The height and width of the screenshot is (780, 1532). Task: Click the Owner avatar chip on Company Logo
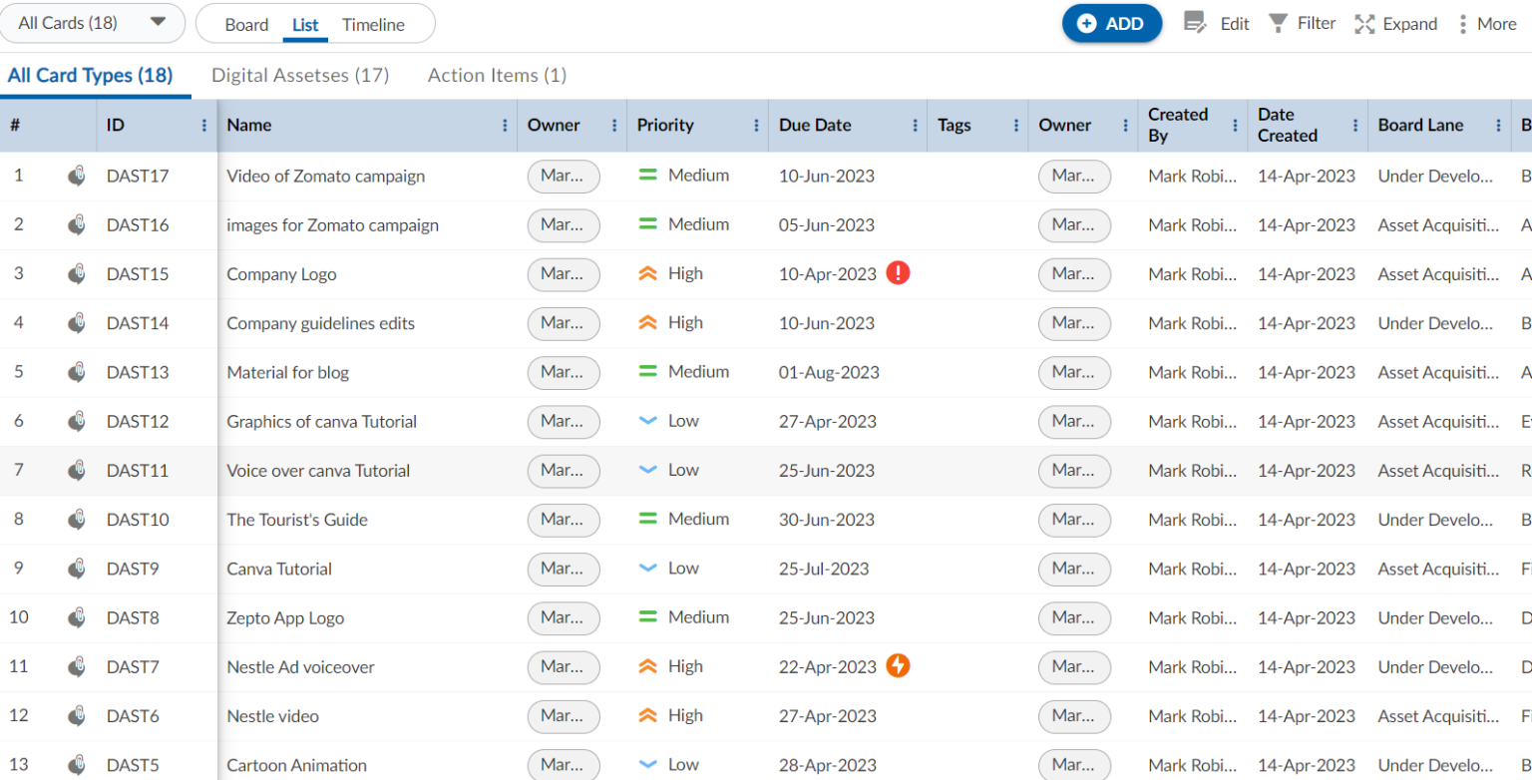[562, 273]
